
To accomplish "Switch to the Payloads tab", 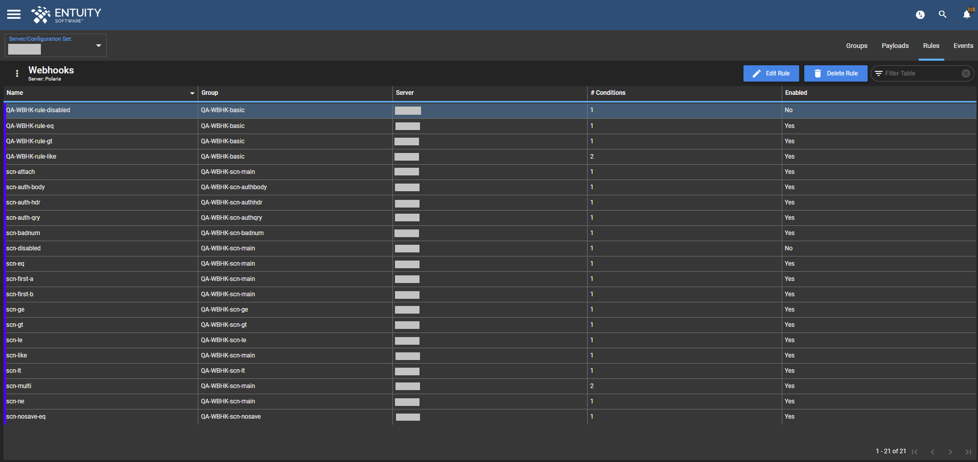I will pyautogui.click(x=895, y=46).
